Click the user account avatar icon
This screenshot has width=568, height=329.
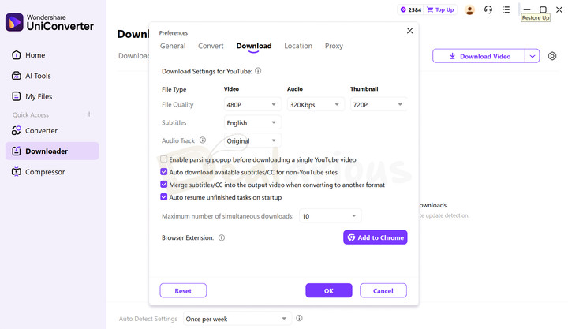point(470,10)
